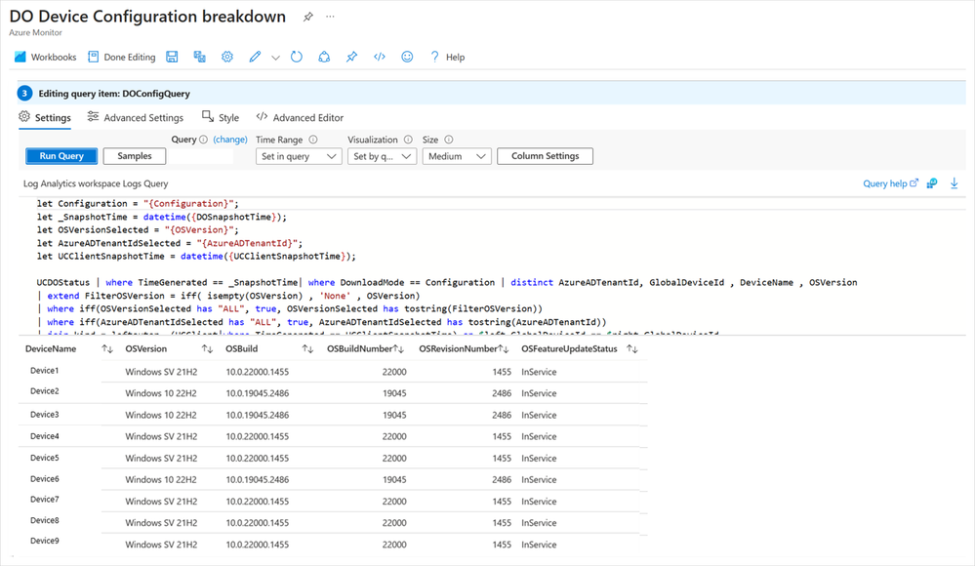Click '2486' revision number in Device6 row
This screenshot has height=566, width=975.
(x=502, y=479)
